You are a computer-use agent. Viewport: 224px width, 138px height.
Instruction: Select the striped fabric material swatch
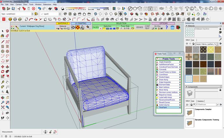tap(218, 72)
